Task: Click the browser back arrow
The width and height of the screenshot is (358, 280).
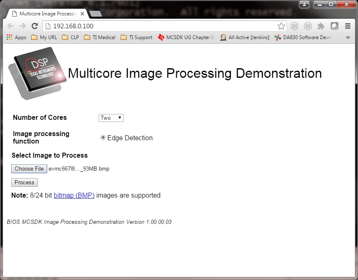Action: [11, 26]
